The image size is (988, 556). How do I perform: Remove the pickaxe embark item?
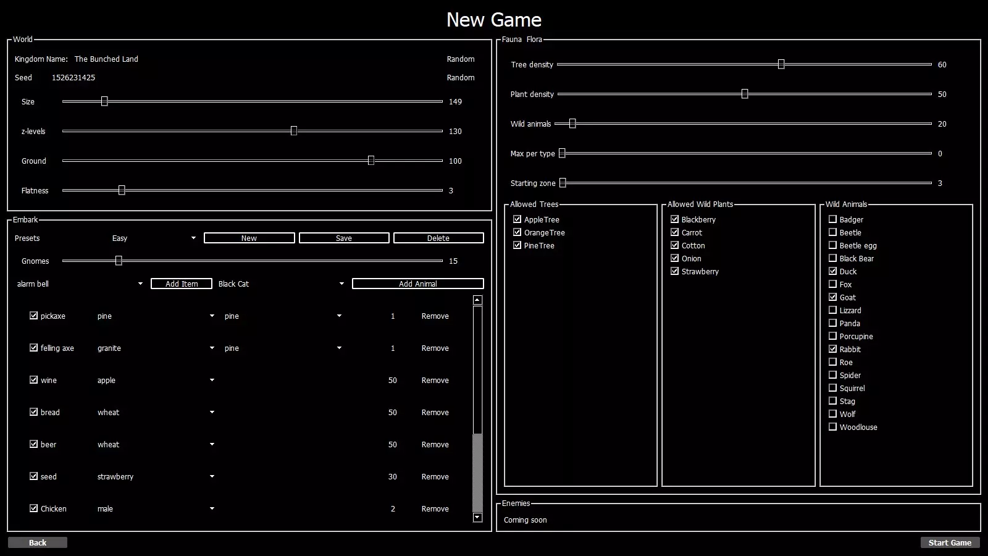tap(435, 316)
